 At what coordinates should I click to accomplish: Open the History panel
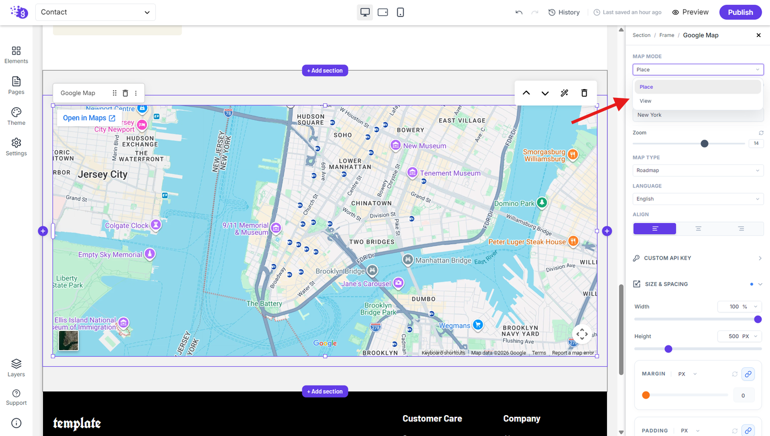point(564,12)
